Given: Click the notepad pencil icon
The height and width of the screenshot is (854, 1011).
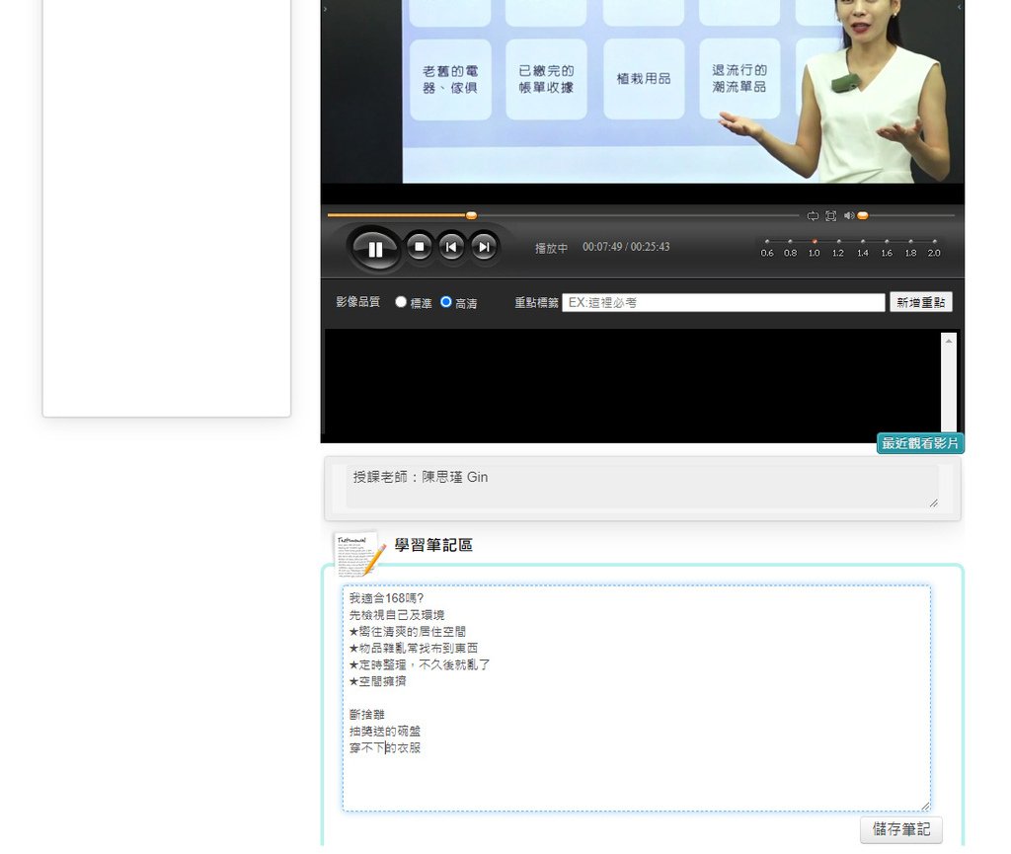Looking at the screenshot, I should (359, 554).
